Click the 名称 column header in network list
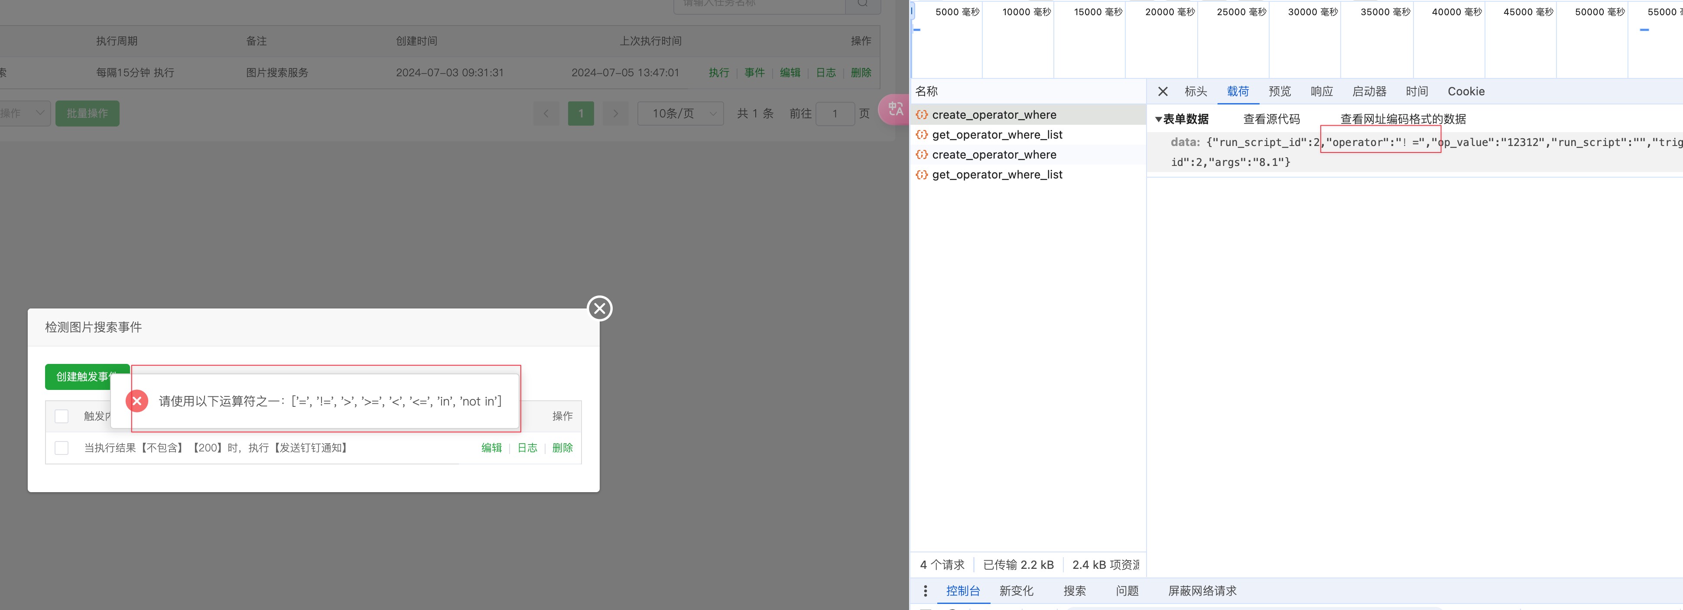The height and width of the screenshot is (610, 1683). pyautogui.click(x=926, y=91)
